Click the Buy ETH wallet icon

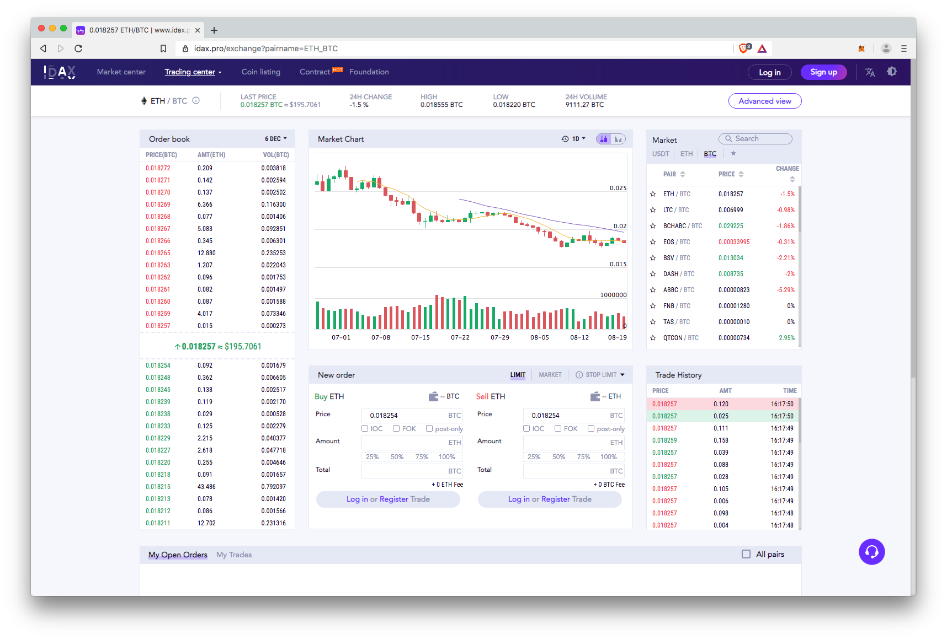(433, 396)
